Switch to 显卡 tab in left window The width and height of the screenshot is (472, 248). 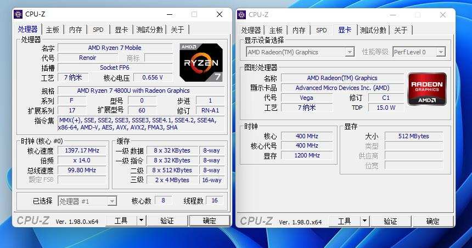point(121,30)
